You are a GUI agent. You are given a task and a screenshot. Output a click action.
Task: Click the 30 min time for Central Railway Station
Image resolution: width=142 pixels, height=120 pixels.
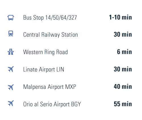point(123,34)
